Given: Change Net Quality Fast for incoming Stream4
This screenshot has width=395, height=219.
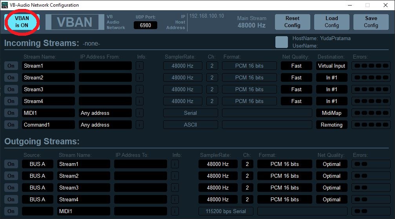Looking at the screenshot, I should 296,101.
